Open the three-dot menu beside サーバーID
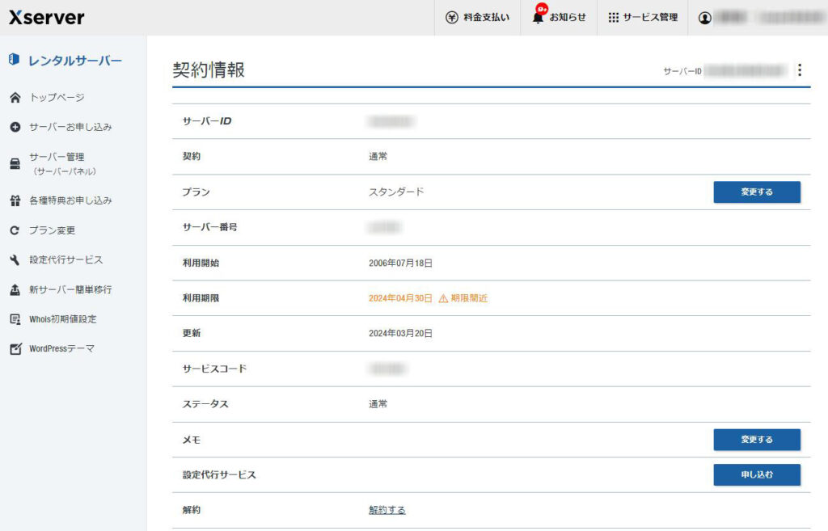The height and width of the screenshot is (531, 828). tap(800, 70)
